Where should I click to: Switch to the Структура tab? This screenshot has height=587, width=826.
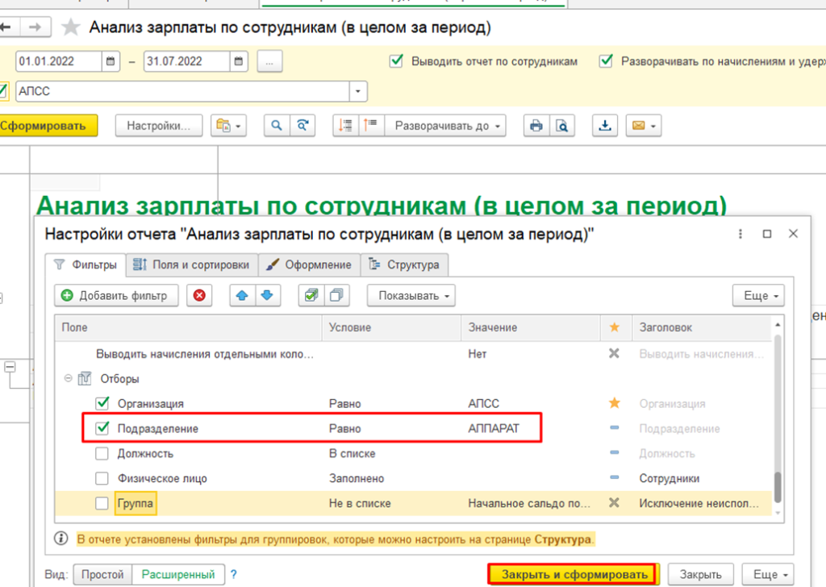coord(404,264)
